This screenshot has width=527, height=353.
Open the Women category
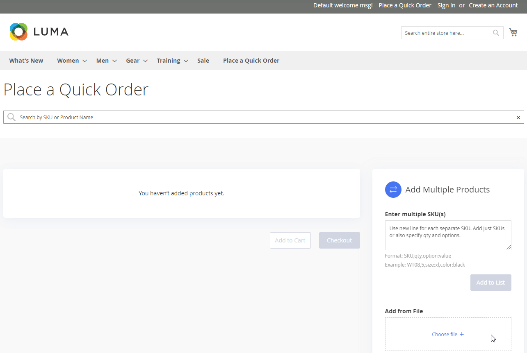[68, 61]
